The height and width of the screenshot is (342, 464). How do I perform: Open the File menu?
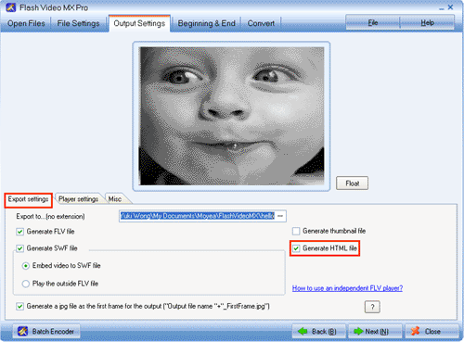pyautogui.click(x=373, y=22)
